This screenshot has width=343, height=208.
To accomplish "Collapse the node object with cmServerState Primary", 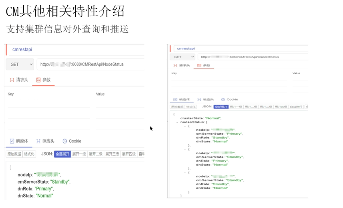I will coord(185,126).
